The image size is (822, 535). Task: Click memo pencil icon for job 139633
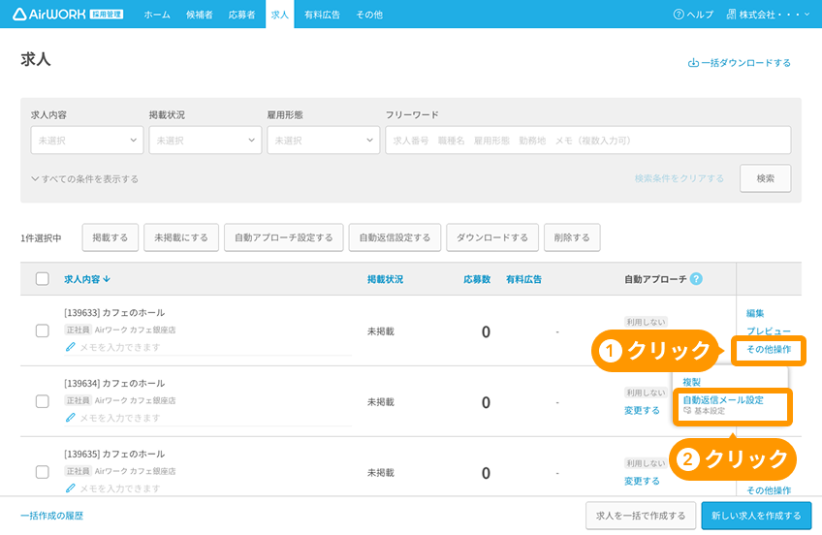pos(70,347)
